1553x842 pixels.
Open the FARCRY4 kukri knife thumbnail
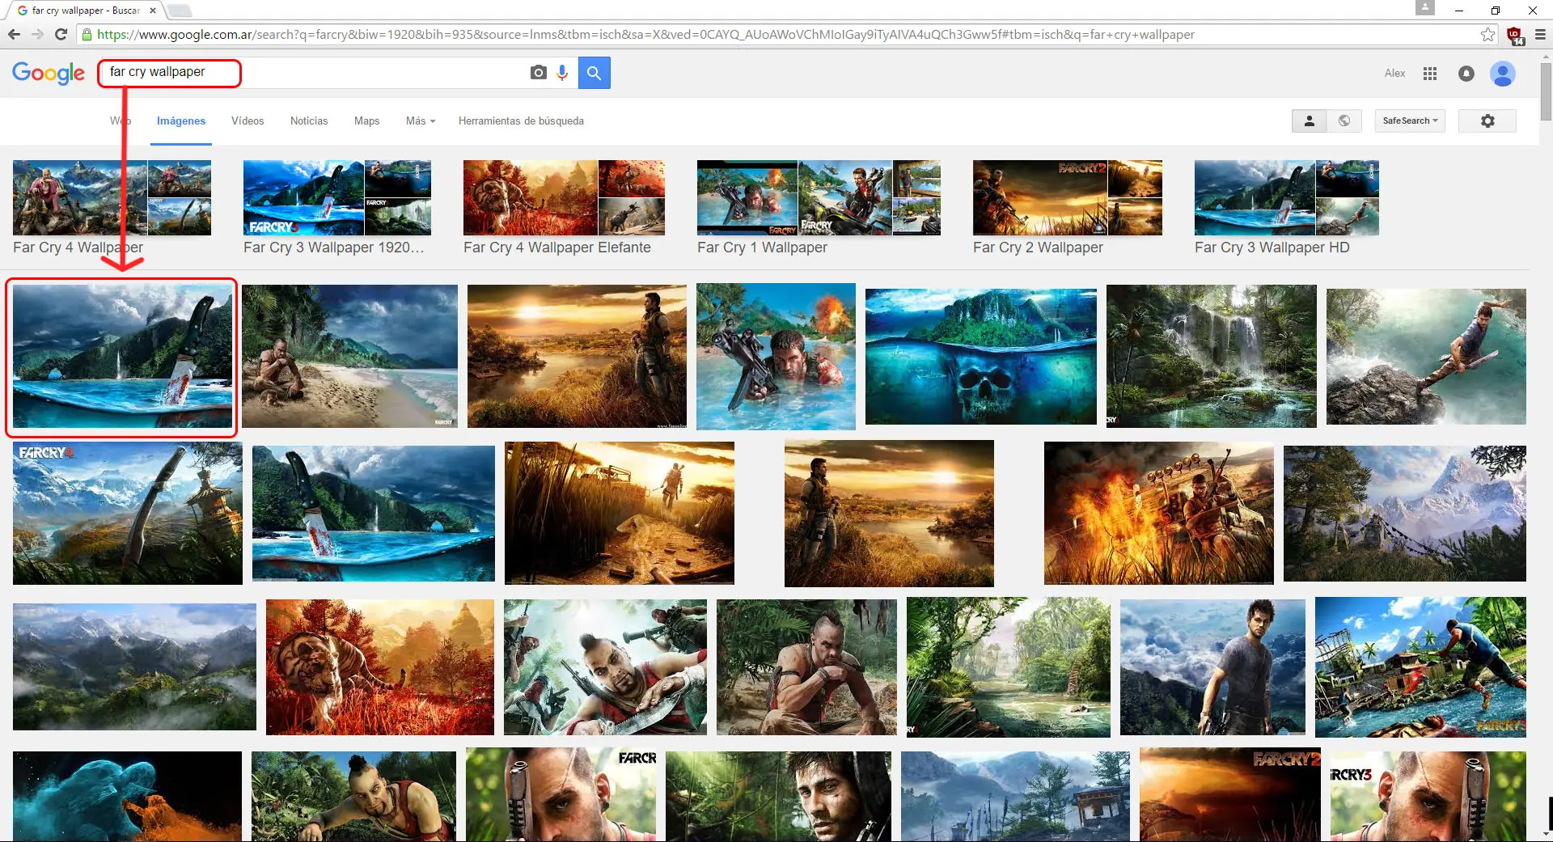pyautogui.click(x=128, y=513)
